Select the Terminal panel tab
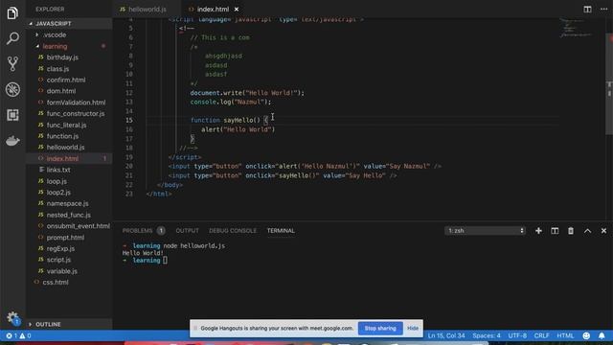 [281, 231]
